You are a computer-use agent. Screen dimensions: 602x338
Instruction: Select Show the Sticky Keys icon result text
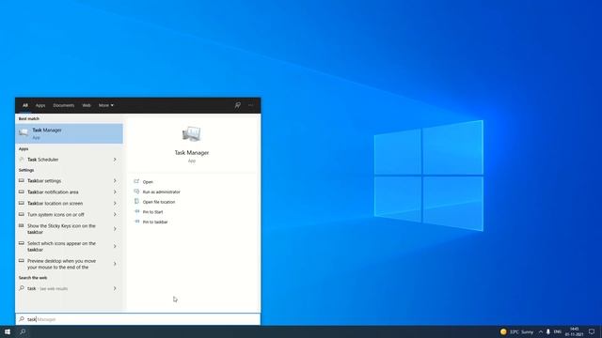click(61, 229)
